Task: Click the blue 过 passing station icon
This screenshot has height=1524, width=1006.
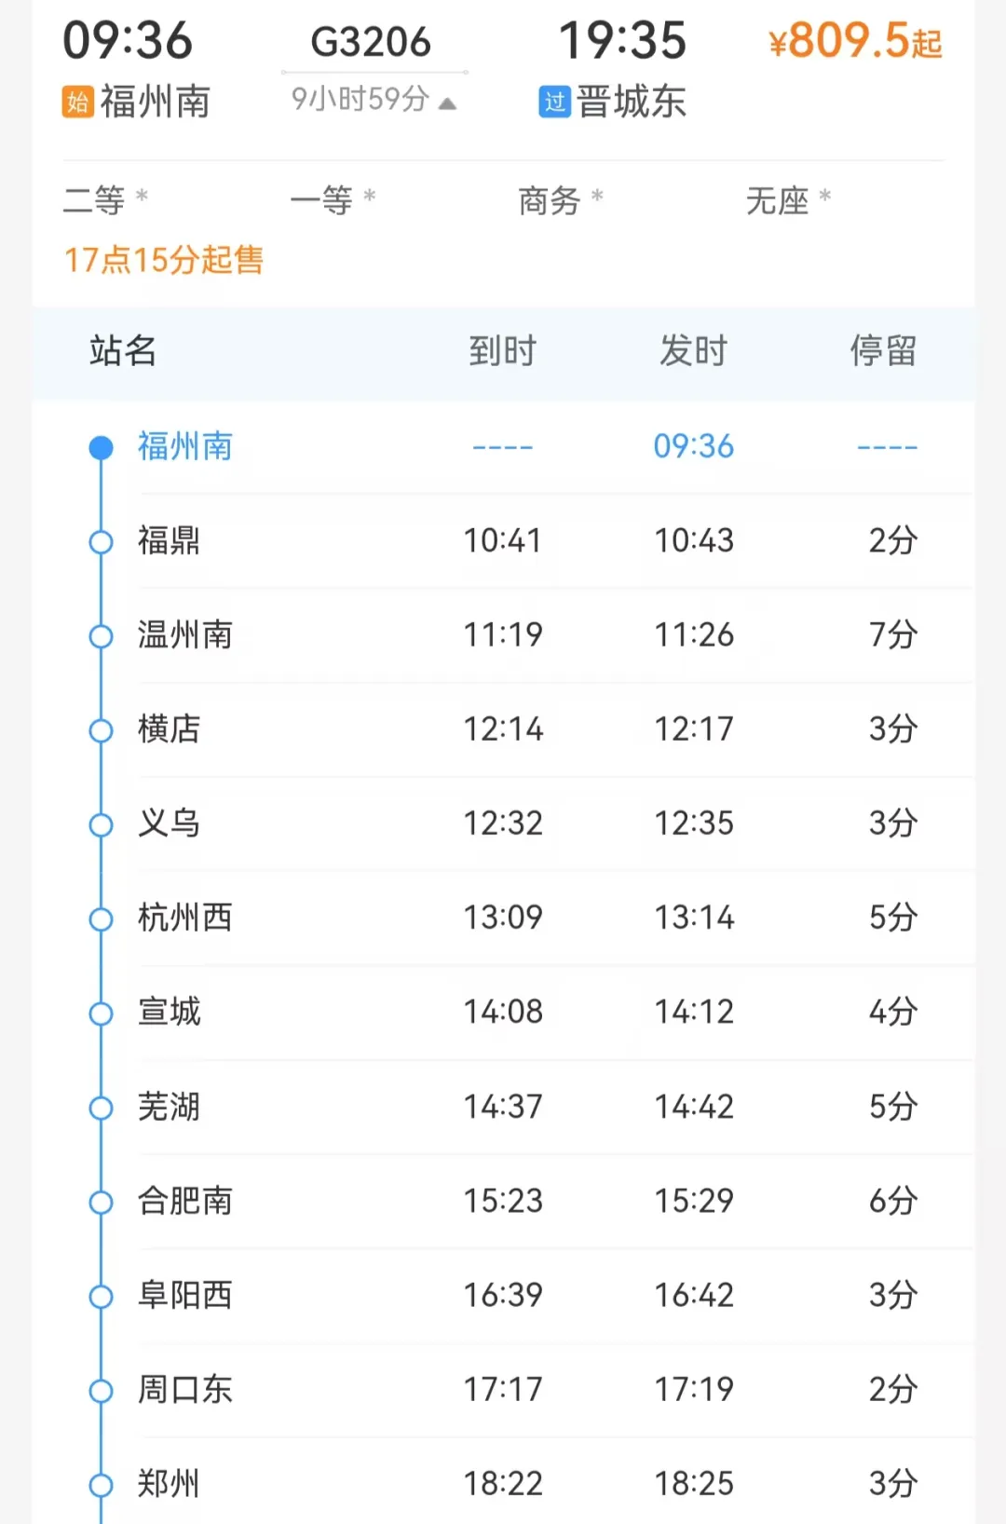Action: coord(554,102)
